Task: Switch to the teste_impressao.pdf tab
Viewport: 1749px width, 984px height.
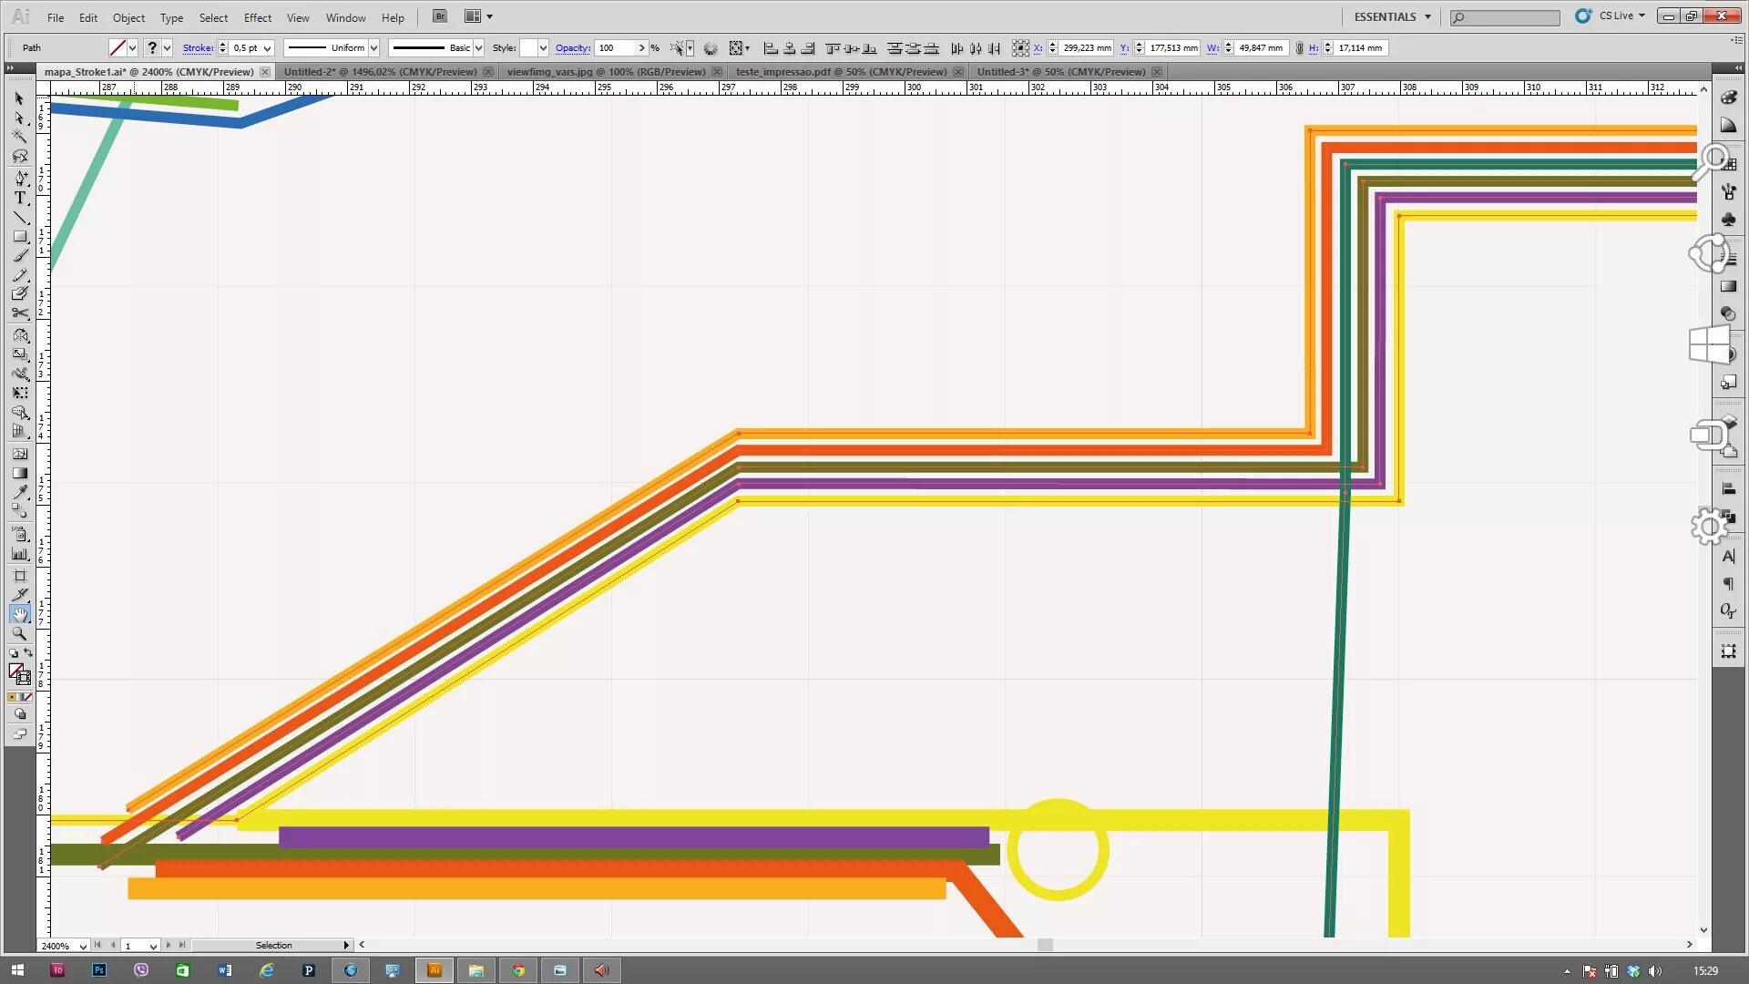Action: [x=841, y=72]
